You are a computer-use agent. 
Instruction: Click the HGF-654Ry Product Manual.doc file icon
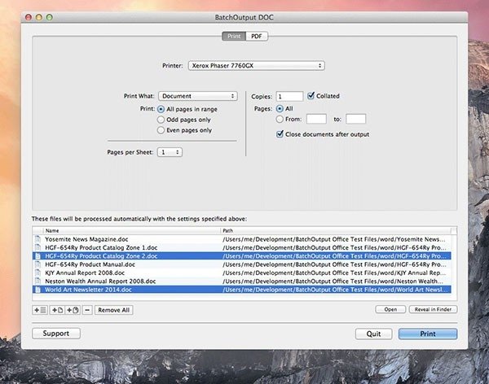tap(37, 264)
